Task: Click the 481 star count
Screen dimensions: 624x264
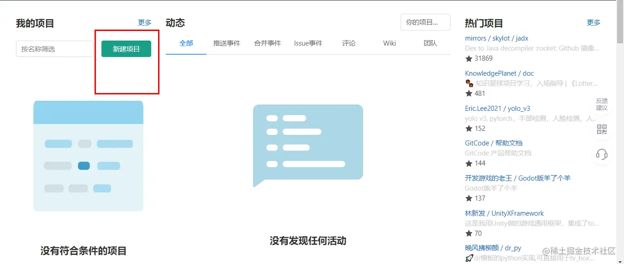Action: coord(480,93)
